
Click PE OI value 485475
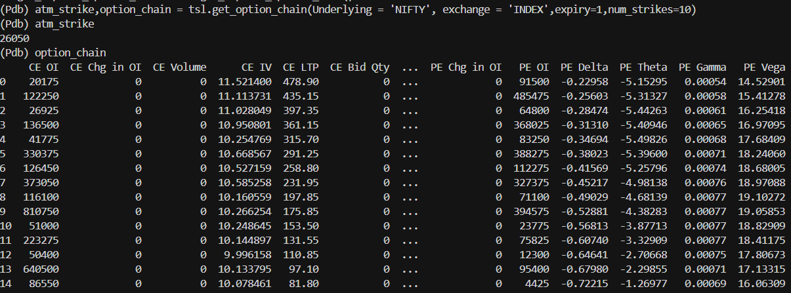[x=530, y=96]
